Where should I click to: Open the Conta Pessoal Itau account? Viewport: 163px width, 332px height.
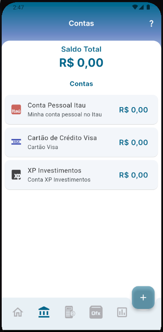tap(81, 110)
